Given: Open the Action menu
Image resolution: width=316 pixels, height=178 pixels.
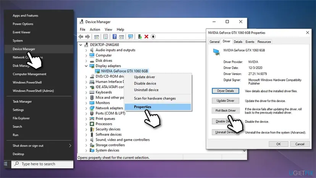Looking at the screenshot, I should click(x=95, y=29).
